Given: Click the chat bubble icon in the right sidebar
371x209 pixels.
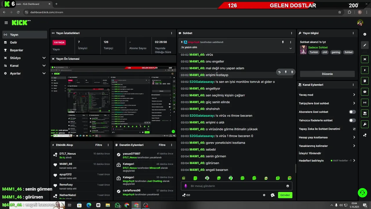Looking at the screenshot, I should pos(365,92).
